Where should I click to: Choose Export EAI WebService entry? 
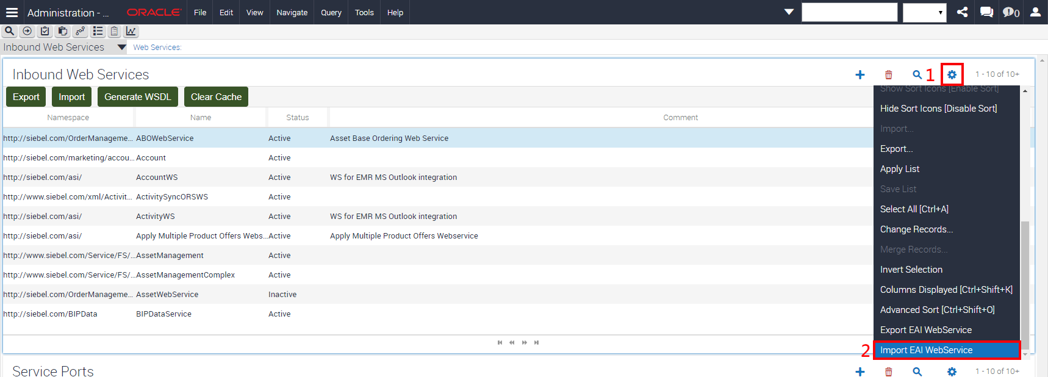point(947,330)
